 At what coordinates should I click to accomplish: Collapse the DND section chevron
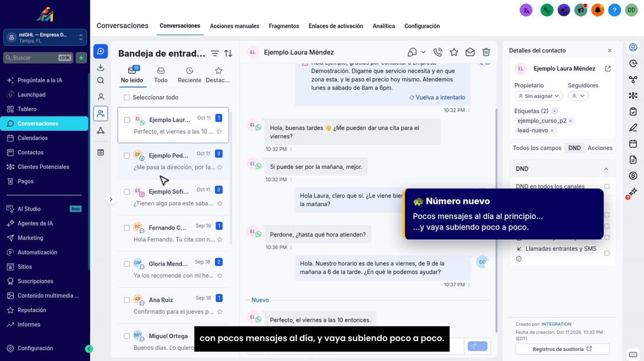click(606, 169)
